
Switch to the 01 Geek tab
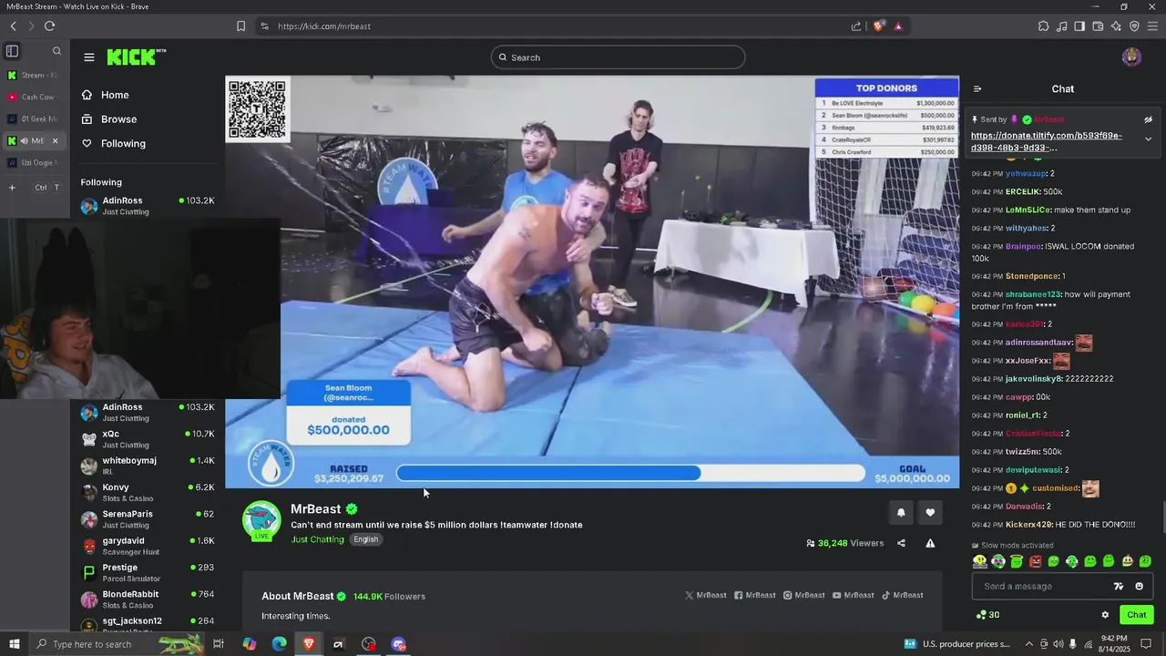35,118
